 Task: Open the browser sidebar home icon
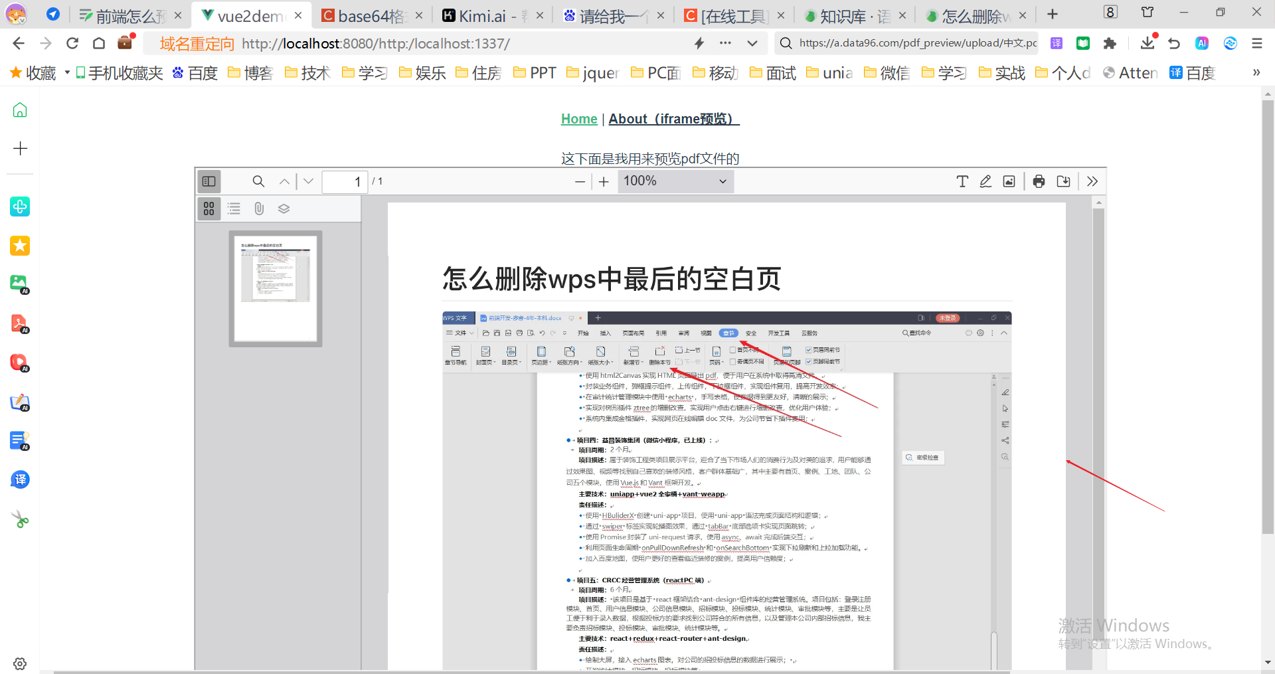tap(20, 110)
